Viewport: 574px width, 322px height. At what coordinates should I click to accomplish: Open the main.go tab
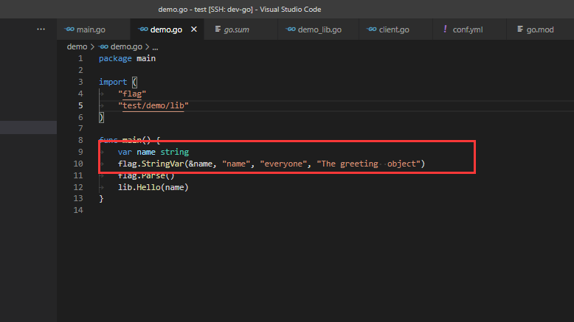94,29
